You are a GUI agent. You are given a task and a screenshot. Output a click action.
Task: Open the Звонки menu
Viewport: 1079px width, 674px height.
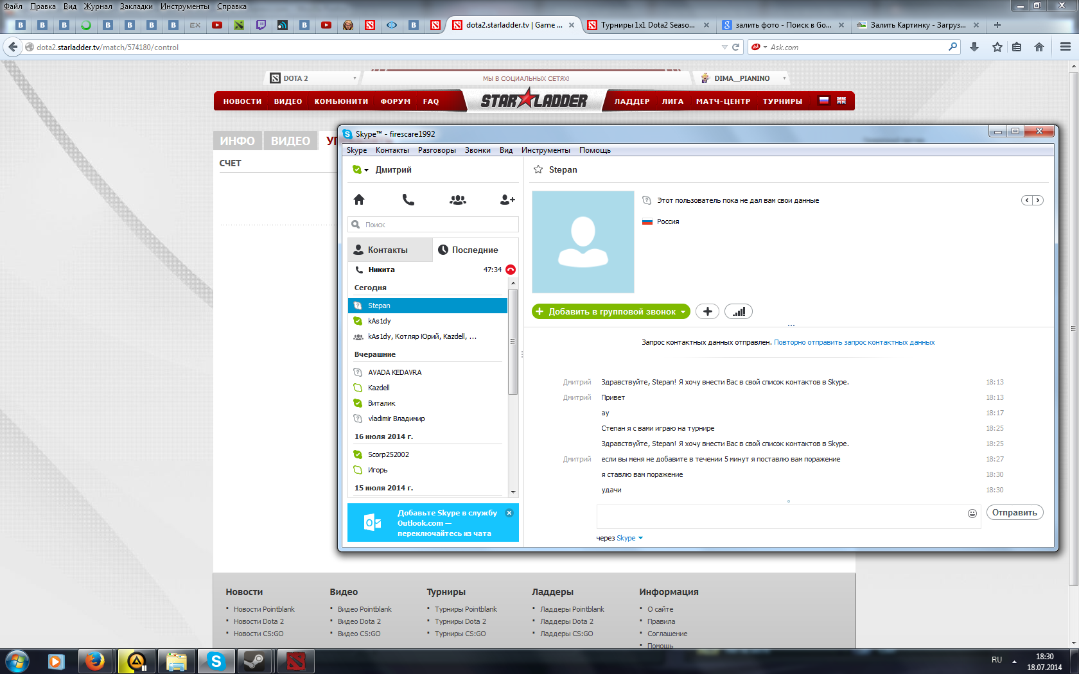(x=478, y=150)
